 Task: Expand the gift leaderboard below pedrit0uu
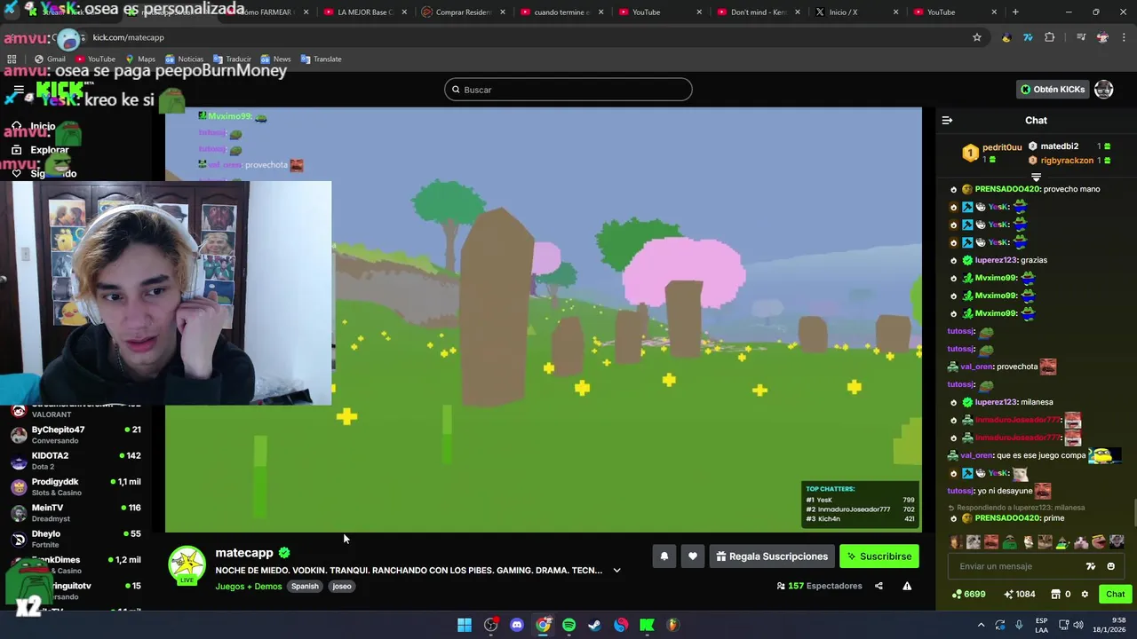pyautogui.click(x=1036, y=177)
